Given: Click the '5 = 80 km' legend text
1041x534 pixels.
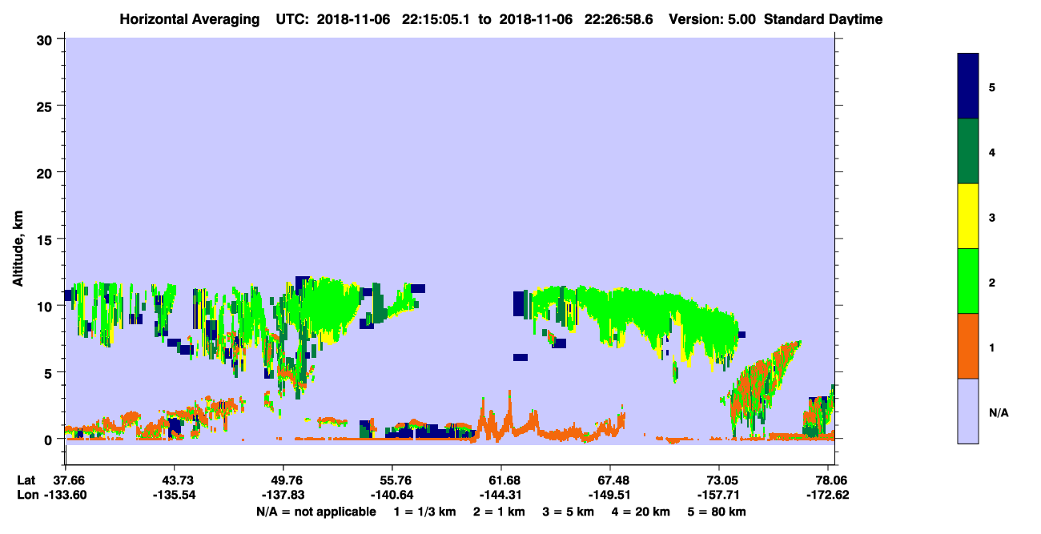Looking at the screenshot, I should pos(717,512).
